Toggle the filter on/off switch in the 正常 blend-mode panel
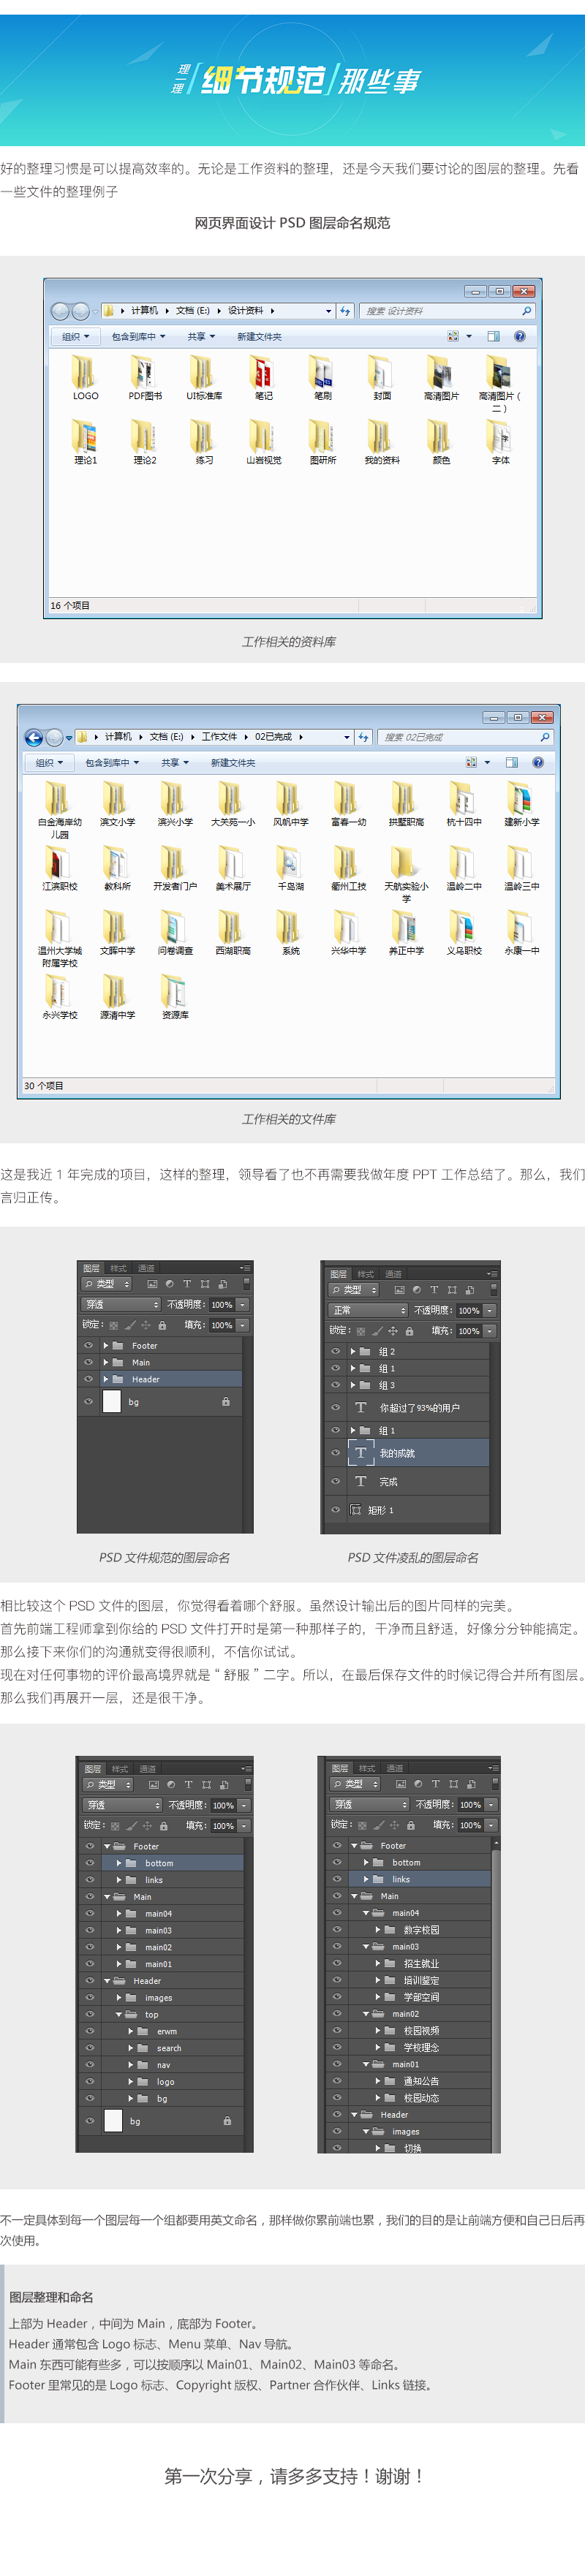The height and width of the screenshot is (2576, 585). (x=494, y=1290)
